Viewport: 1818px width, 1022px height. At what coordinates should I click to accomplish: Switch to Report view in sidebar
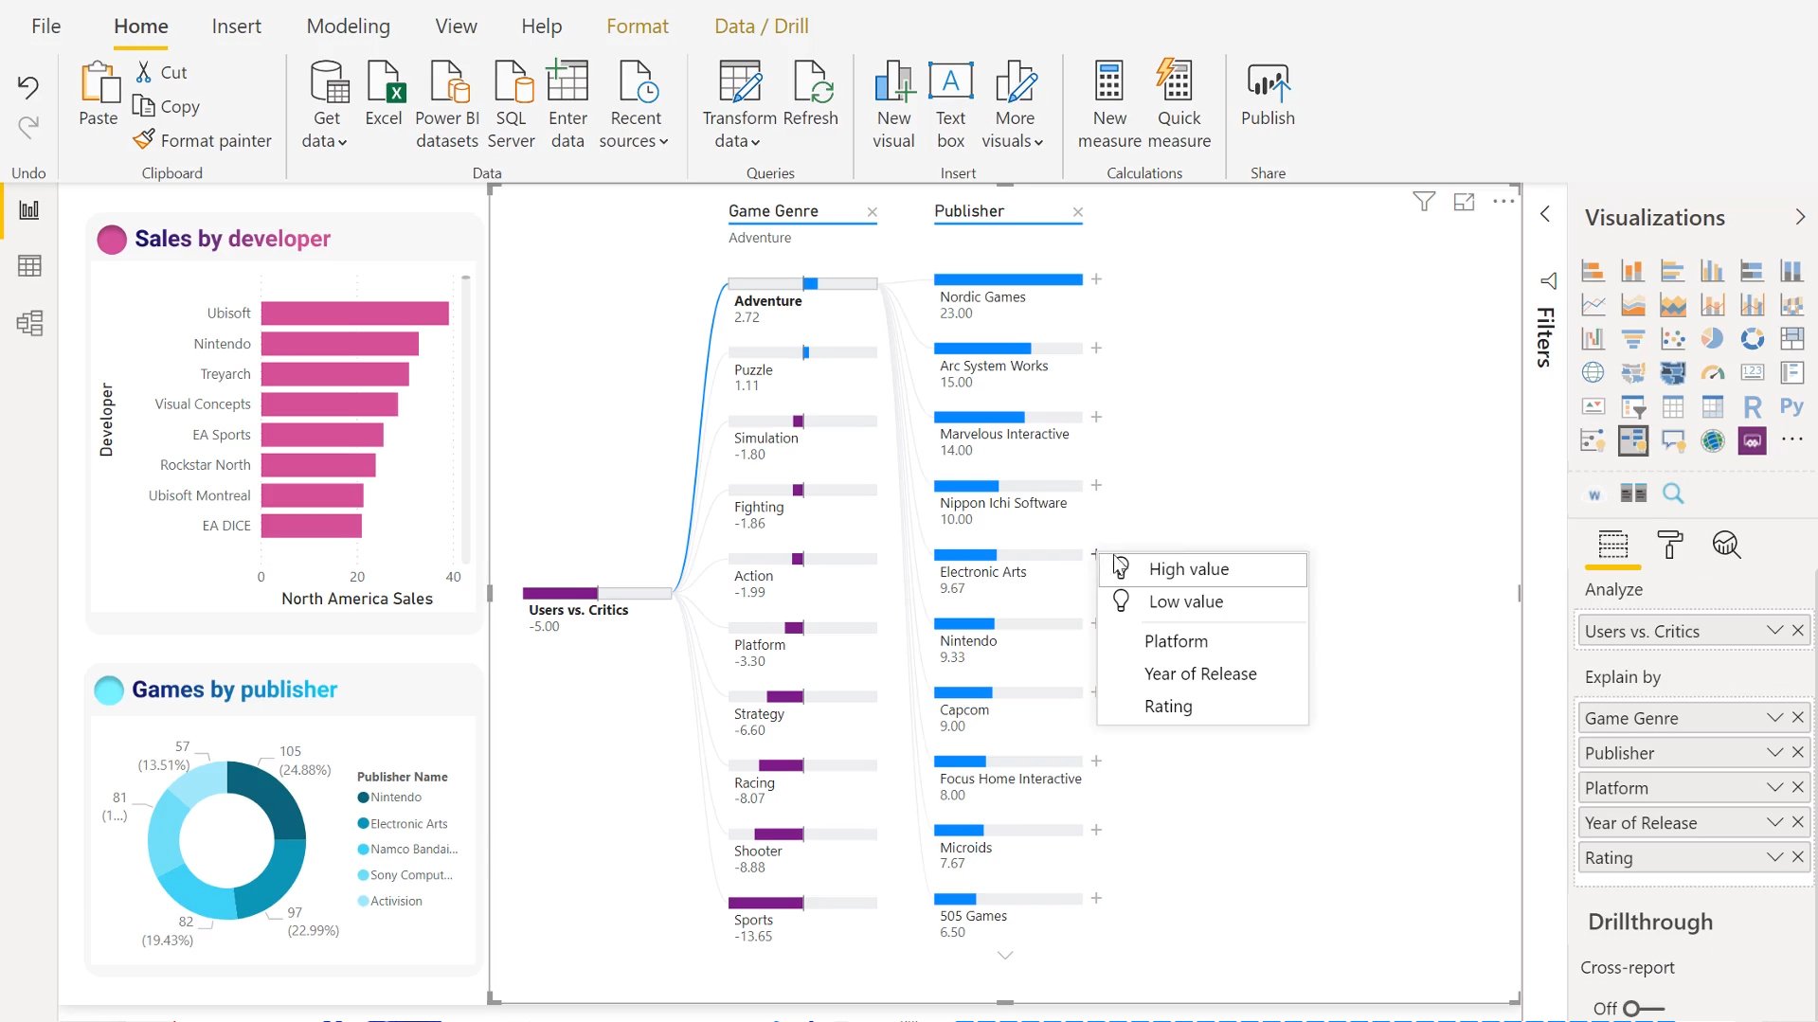coord(29,210)
